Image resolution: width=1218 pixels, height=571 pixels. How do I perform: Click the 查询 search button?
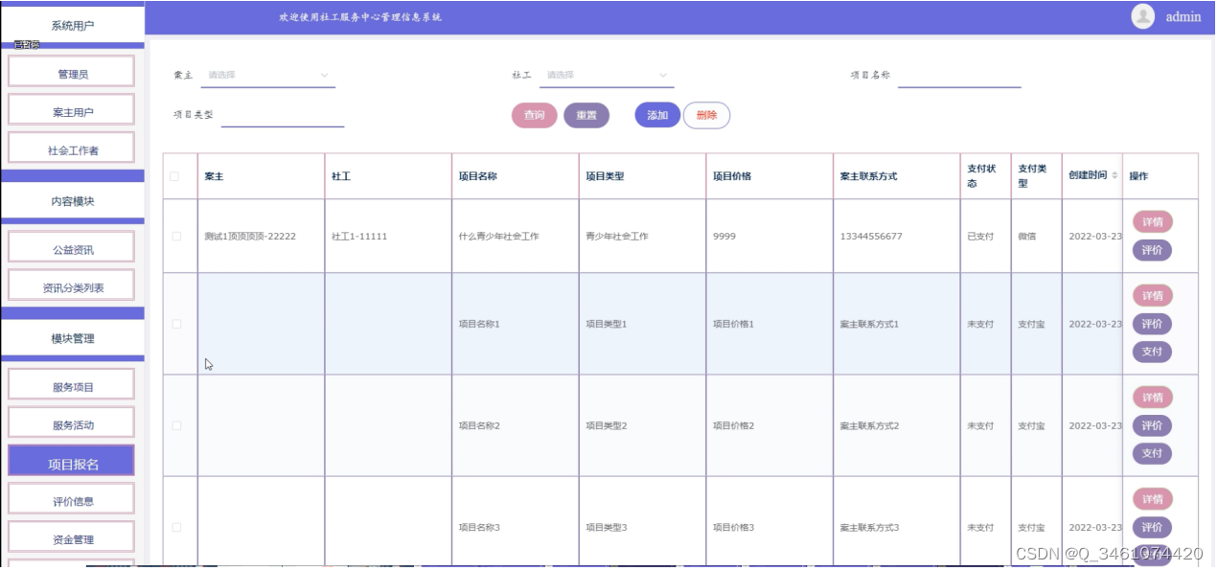coord(534,116)
